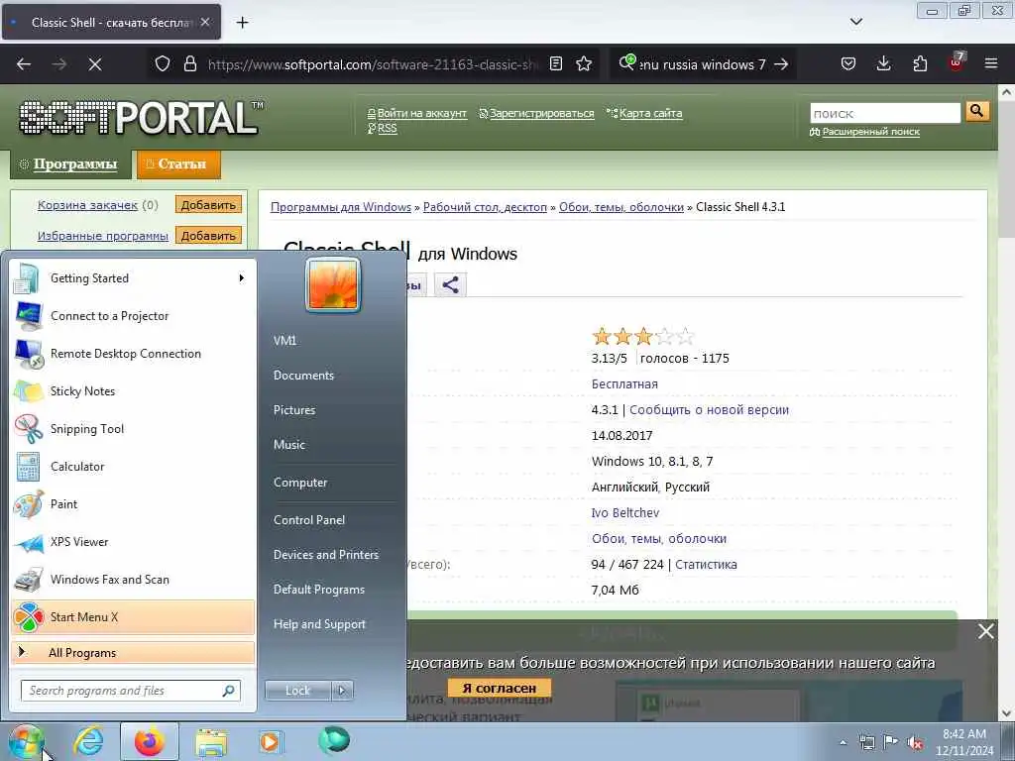Image resolution: width=1015 pixels, height=761 pixels.
Task: Click Сообщить о новой версии link
Action: click(709, 409)
